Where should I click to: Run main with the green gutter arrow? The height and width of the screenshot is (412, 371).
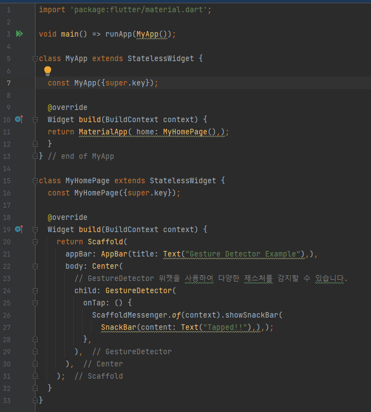(x=19, y=34)
